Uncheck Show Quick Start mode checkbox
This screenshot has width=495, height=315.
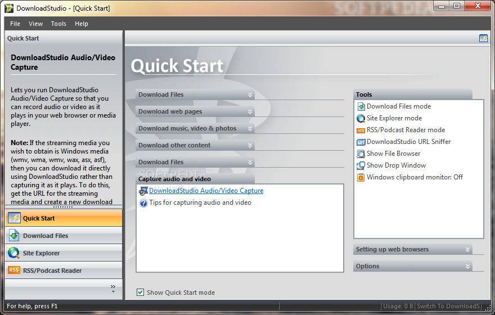coord(141,292)
